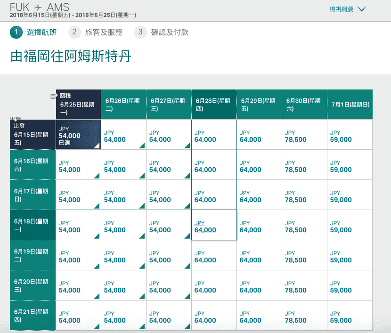Choose 6月19日 depart, 6月30日 return JPY 78,500

(304, 255)
